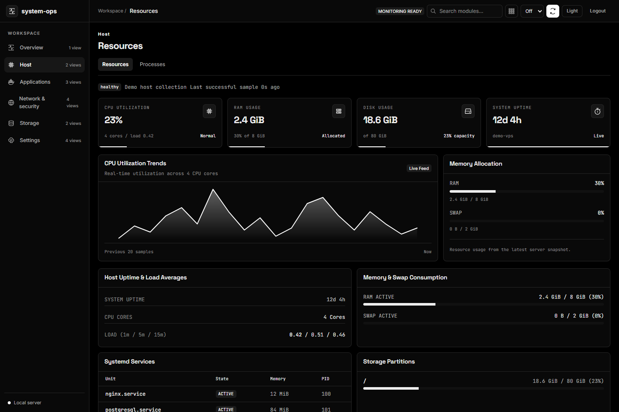Click the postgresql.service unit name

click(x=133, y=409)
